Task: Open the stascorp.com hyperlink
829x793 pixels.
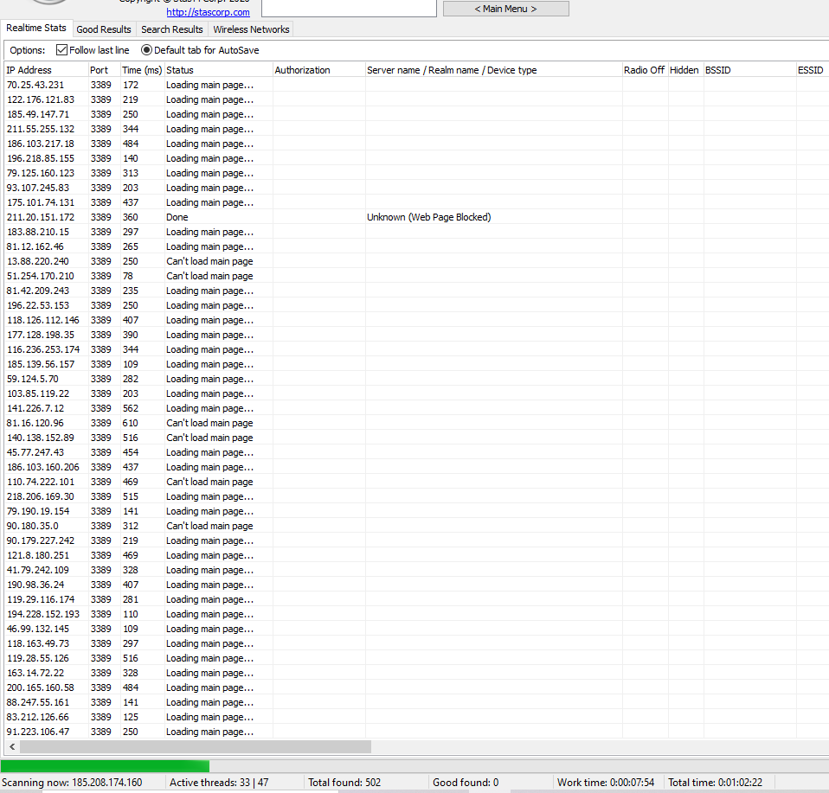Action: [x=208, y=12]
